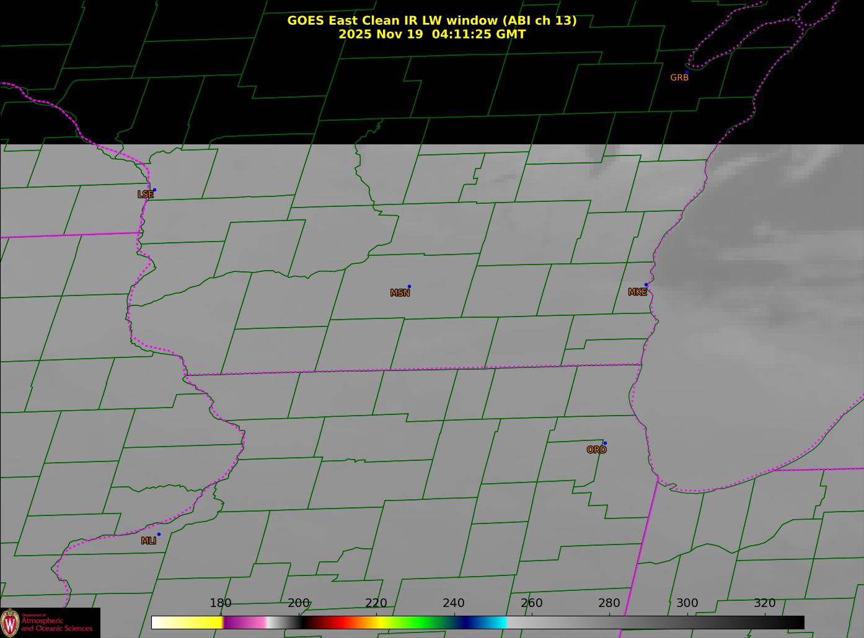
Task: Click the ORD station label
Action: click(596, 450)
